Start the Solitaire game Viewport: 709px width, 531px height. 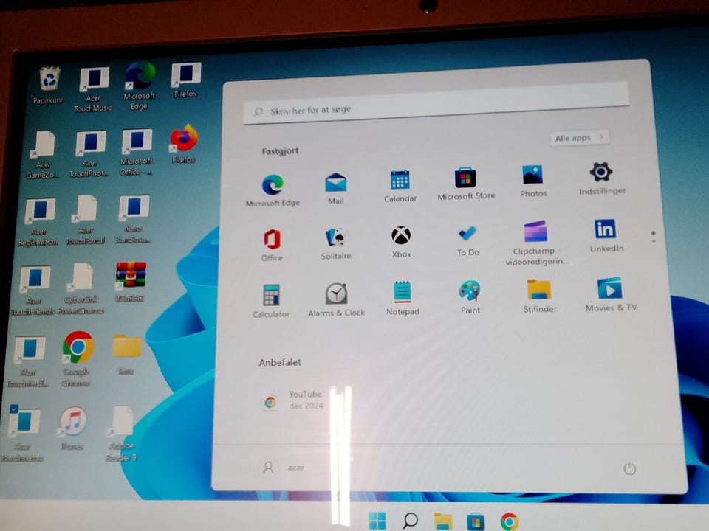[x=335, y=243]
